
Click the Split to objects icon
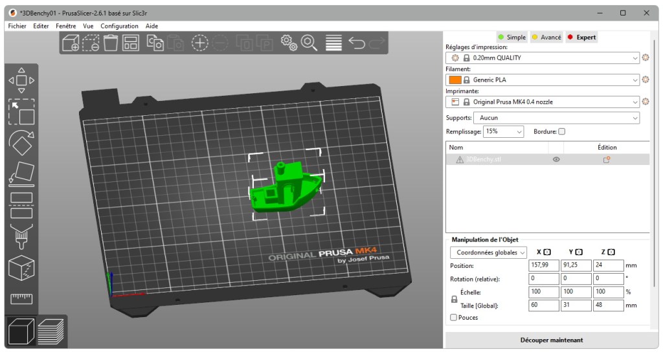click(x=244, y=43)
